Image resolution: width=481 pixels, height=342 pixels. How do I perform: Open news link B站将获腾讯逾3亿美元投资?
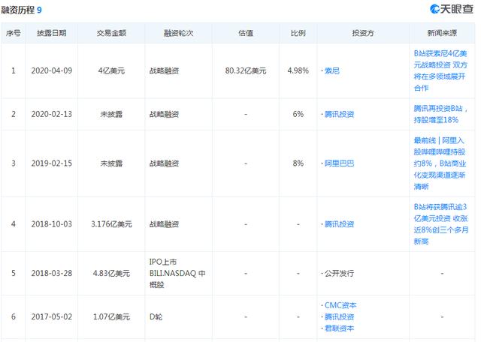441,224
